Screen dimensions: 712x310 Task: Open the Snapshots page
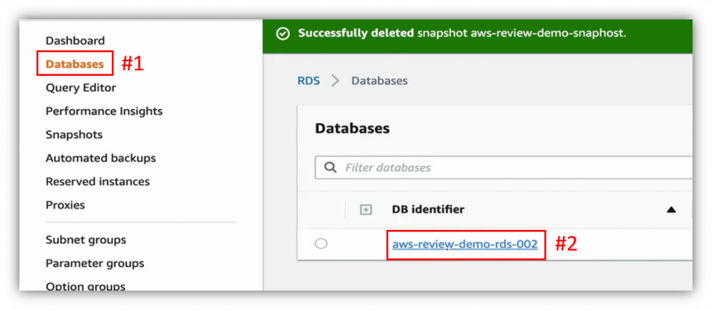(74, 135)
